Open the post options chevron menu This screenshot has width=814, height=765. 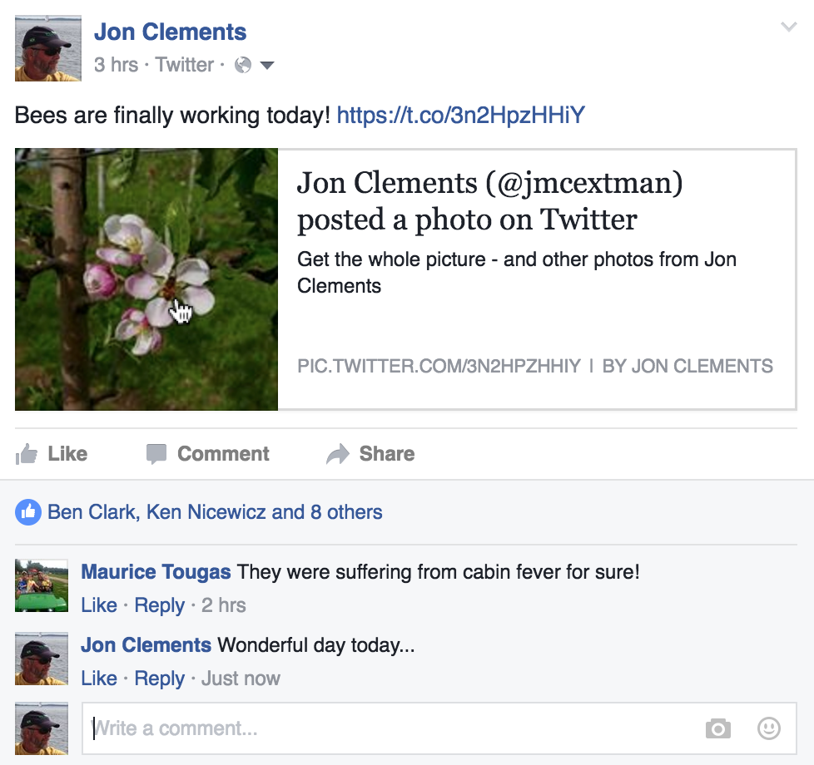pyautogui.click(x=788, y=27)
